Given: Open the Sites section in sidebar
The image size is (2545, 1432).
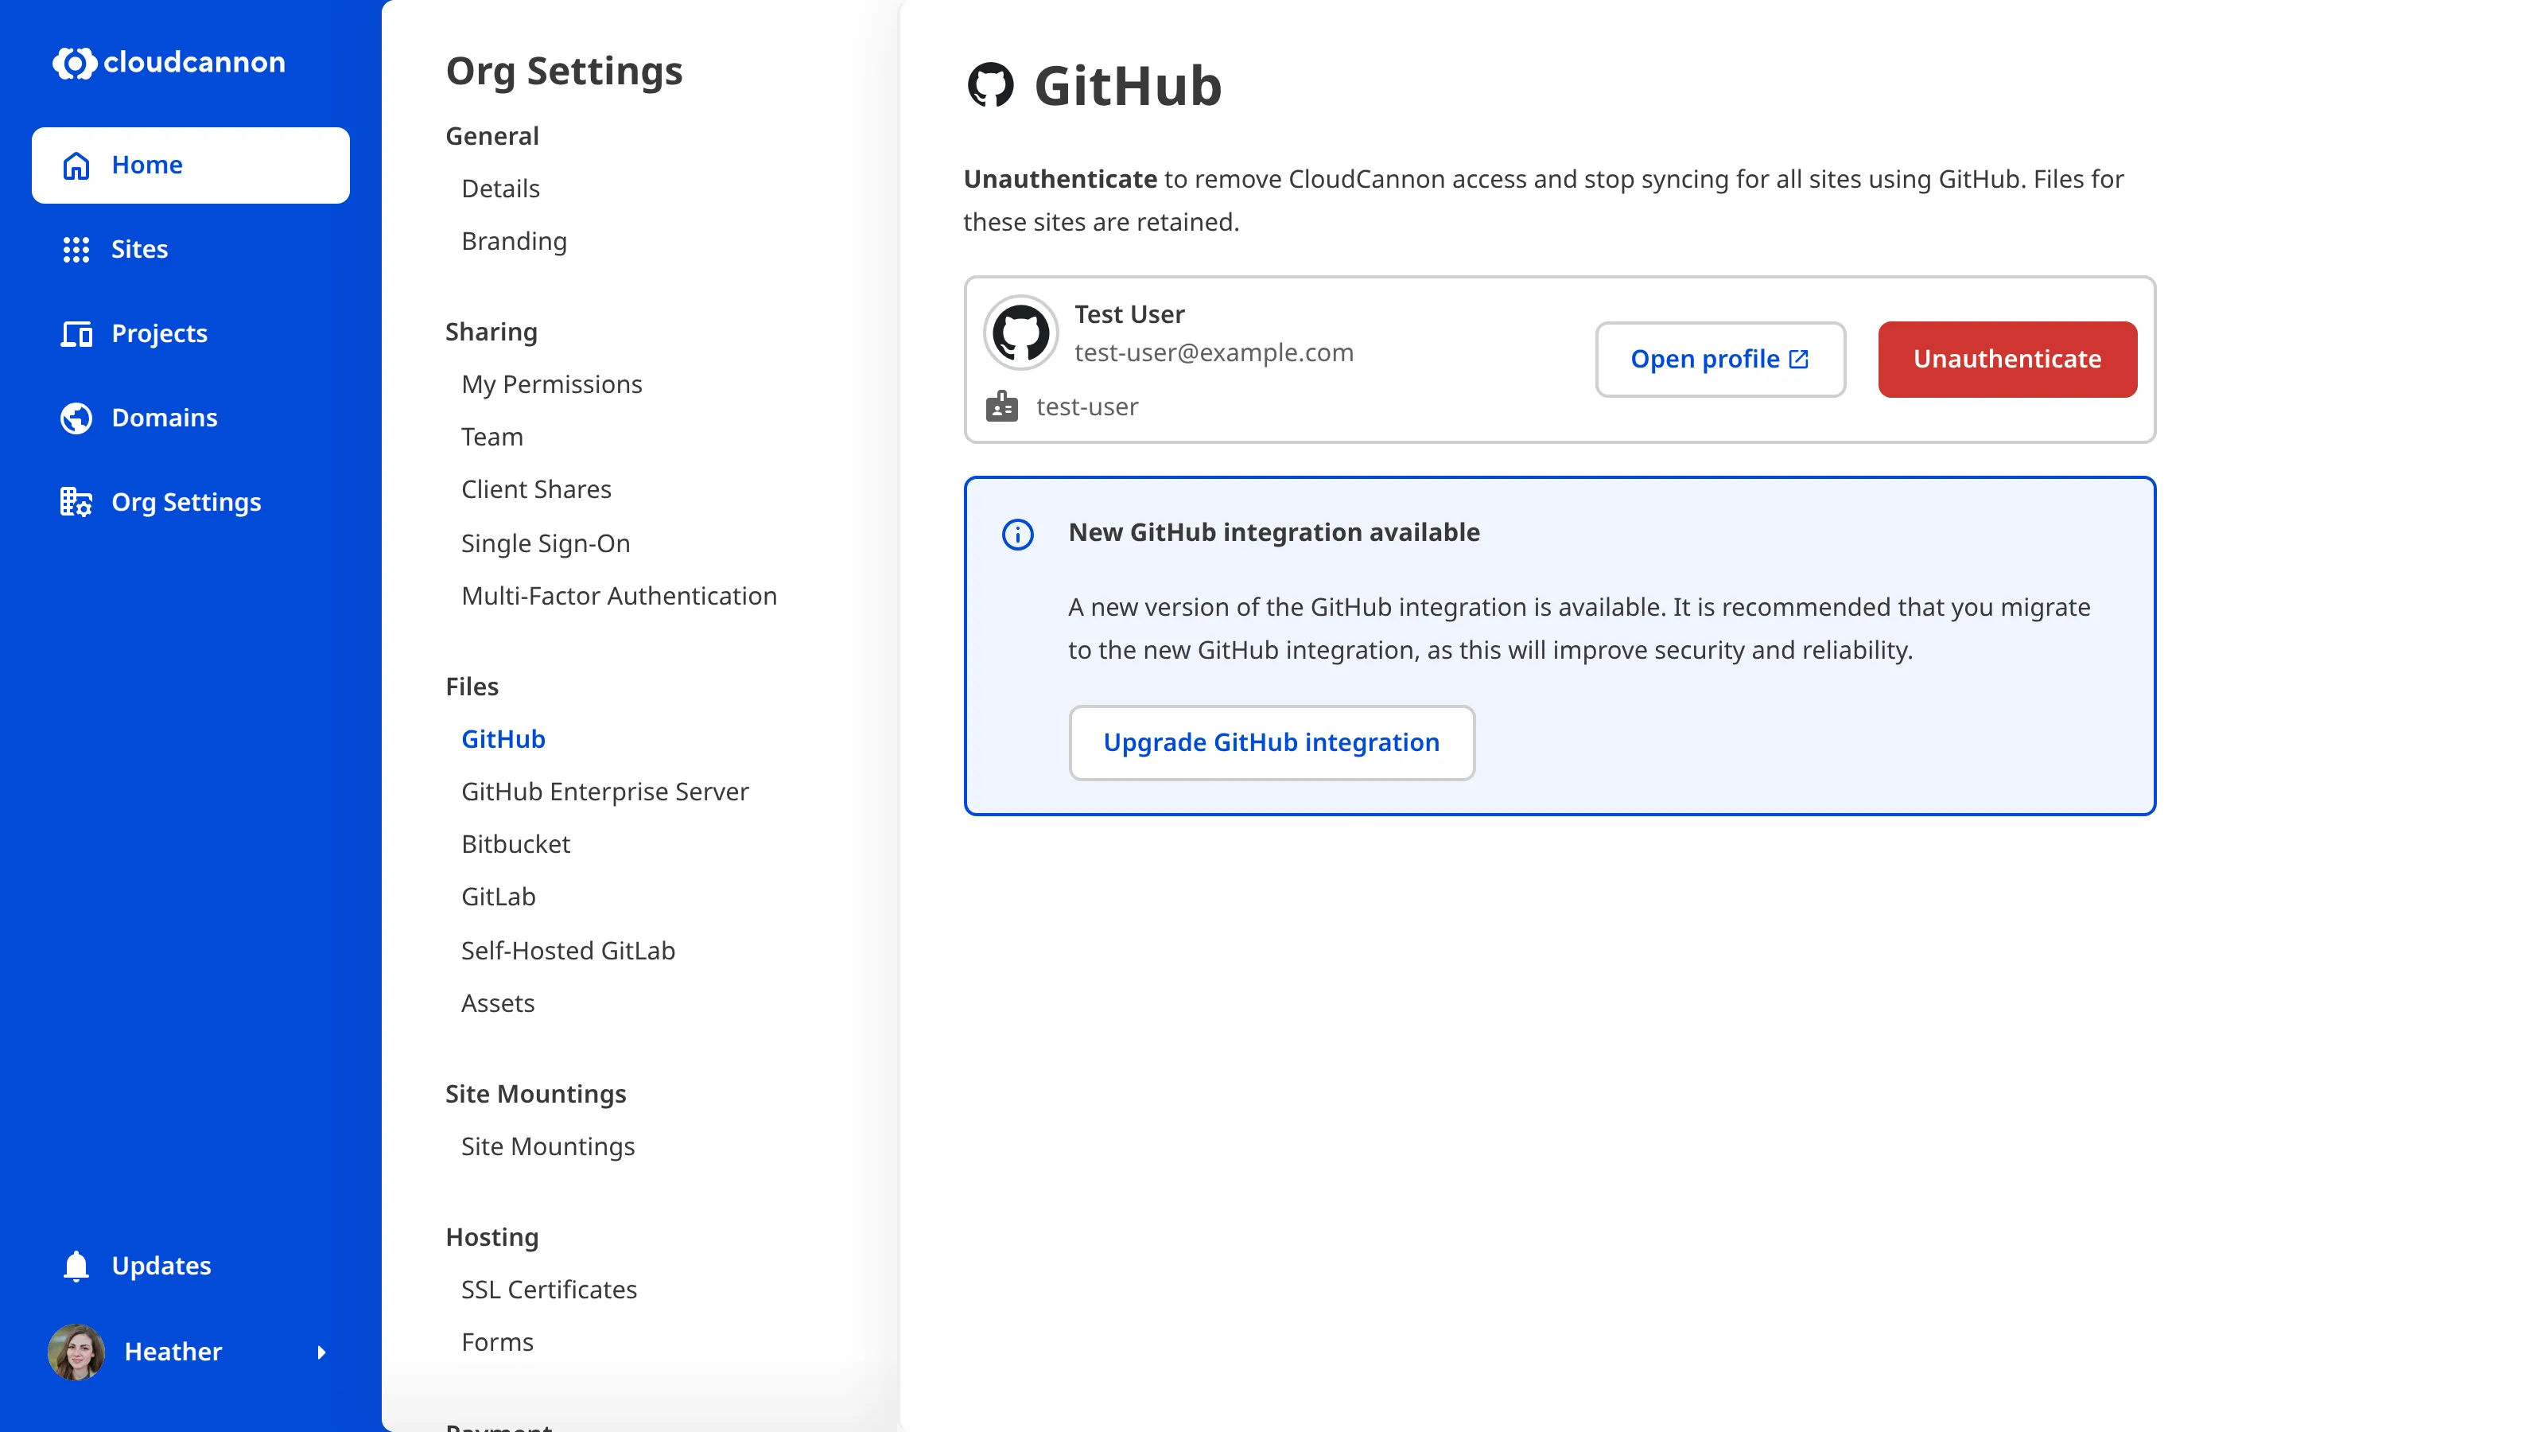Looking at the screenshot, I should coord(138,249).
